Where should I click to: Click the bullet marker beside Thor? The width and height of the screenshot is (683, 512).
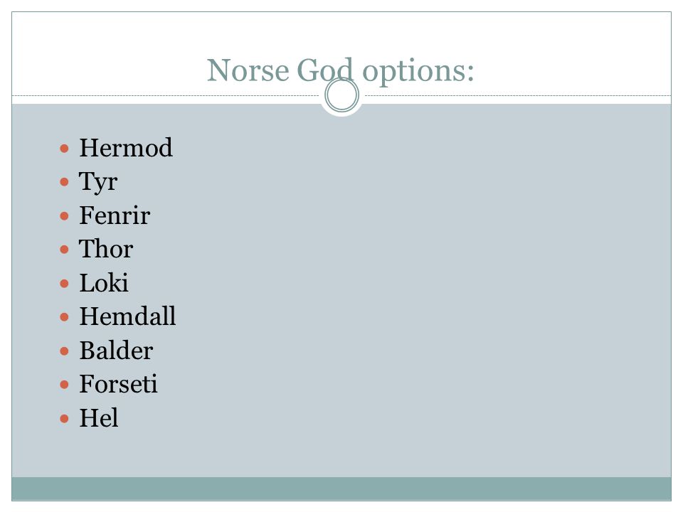64,250
